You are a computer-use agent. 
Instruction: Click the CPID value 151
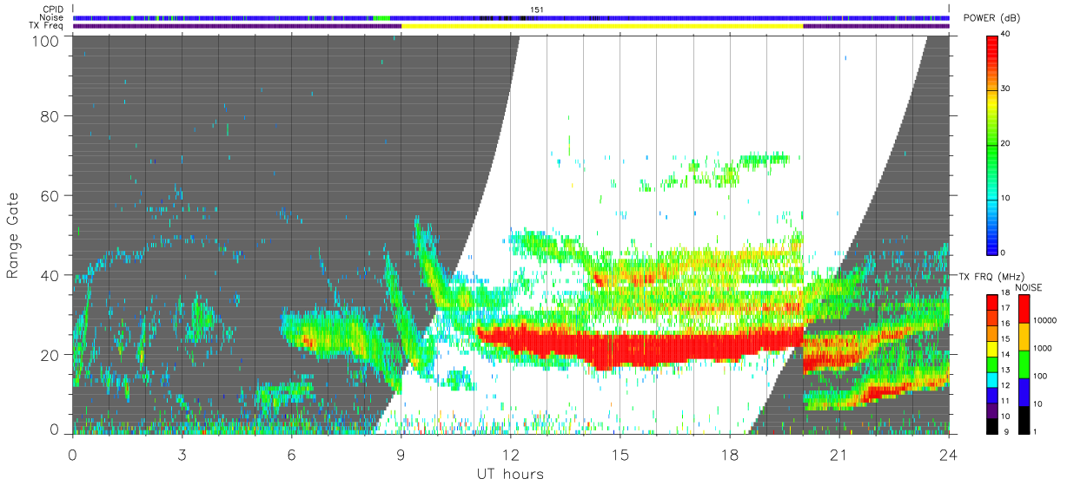coord(537,10)
